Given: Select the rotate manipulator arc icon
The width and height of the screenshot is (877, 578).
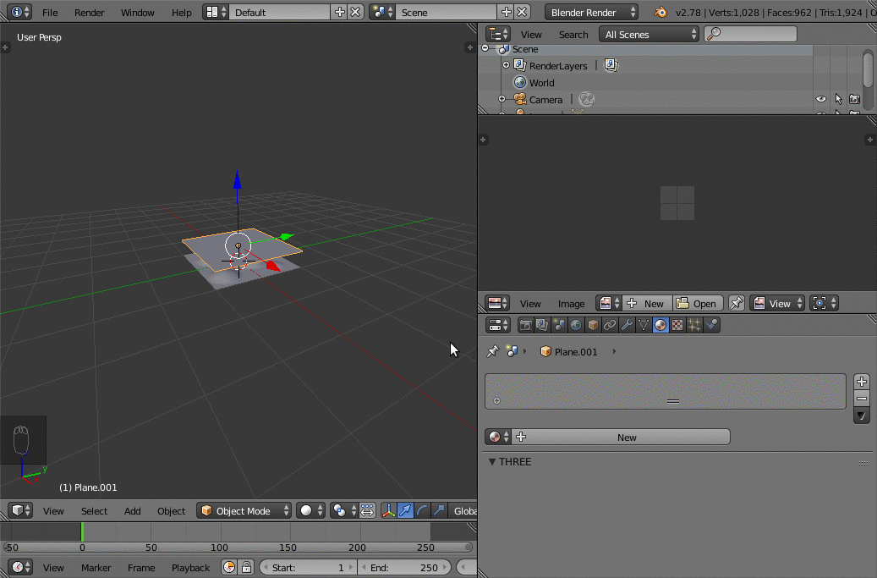Looking at the screenshot, I should coord(422,511).
